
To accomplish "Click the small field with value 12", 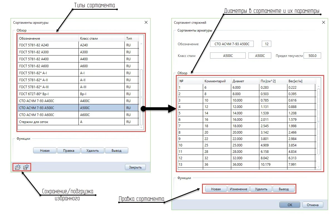I will point(267,44).
